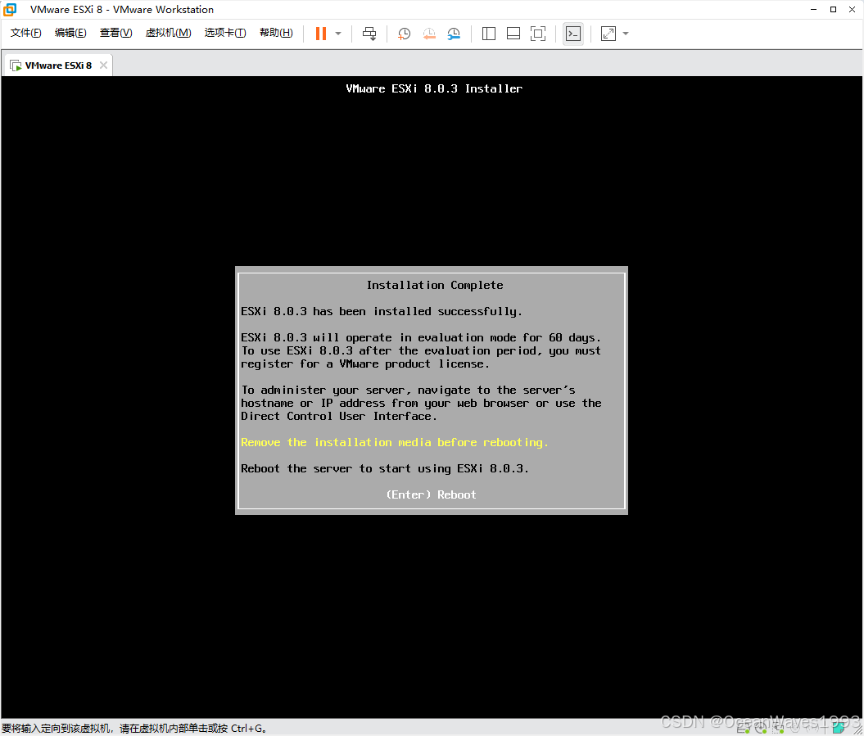Click the stretch guest display icon
The height and width of the screenshot is (736, 864).
(x=608, y=34)
